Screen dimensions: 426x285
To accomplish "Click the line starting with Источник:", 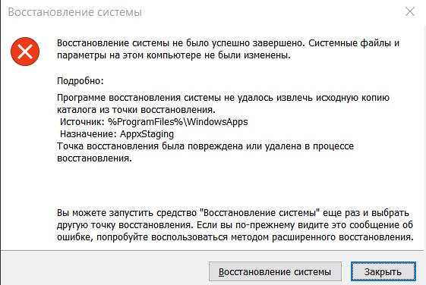I will click(x=154, y=122).
